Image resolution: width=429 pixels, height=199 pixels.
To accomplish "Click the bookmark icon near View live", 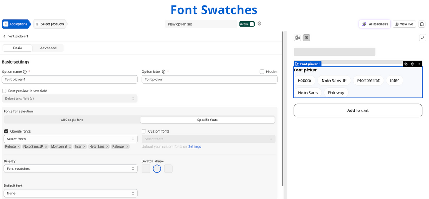I will coord(422,24).
